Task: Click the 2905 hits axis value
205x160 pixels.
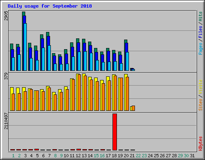Action: point(6,16)
